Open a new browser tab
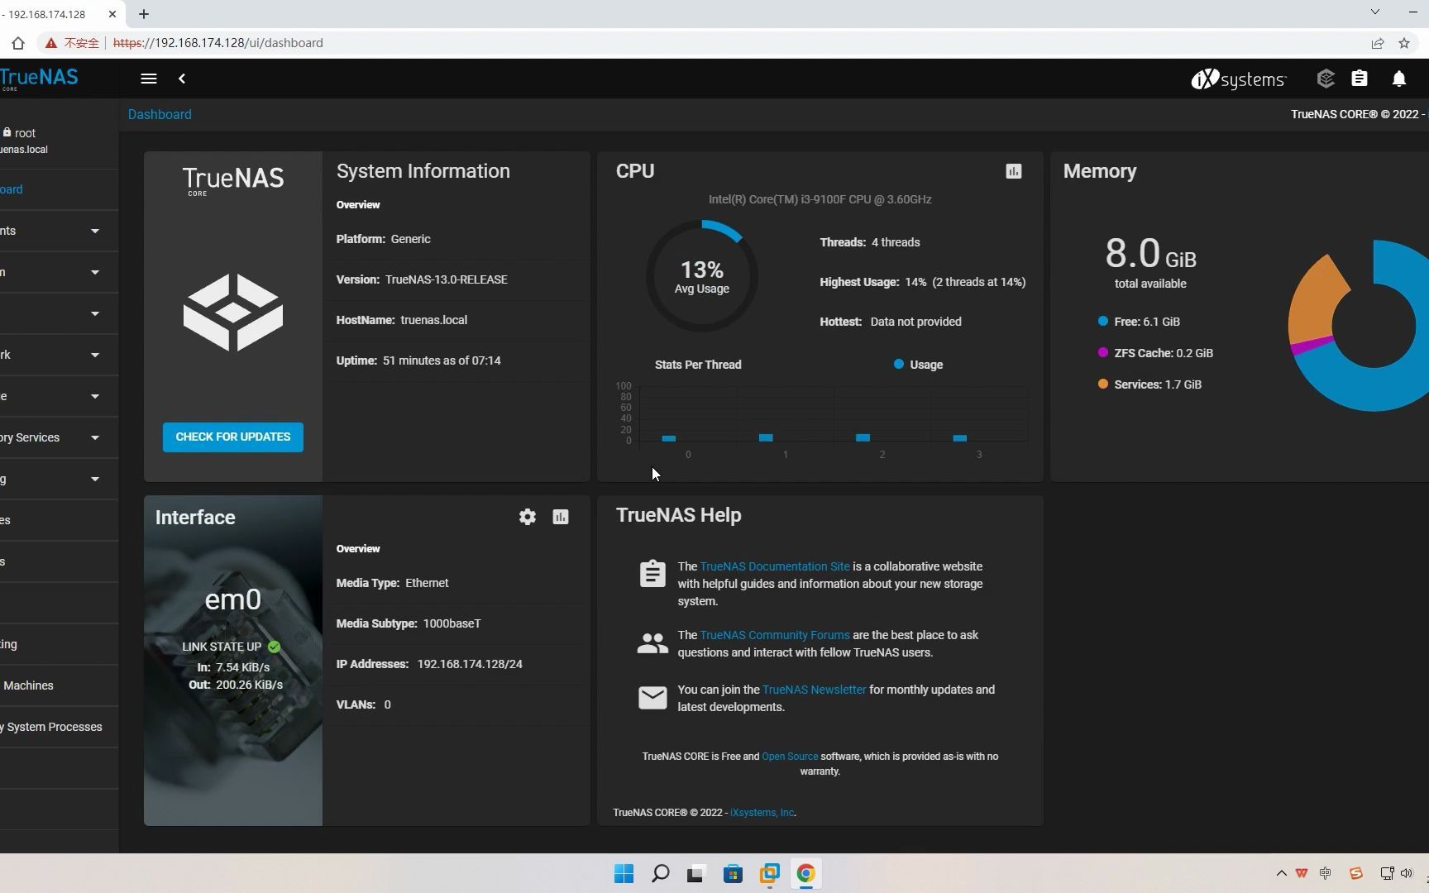This screenshot has width=1429, height=893. [144, 14]
